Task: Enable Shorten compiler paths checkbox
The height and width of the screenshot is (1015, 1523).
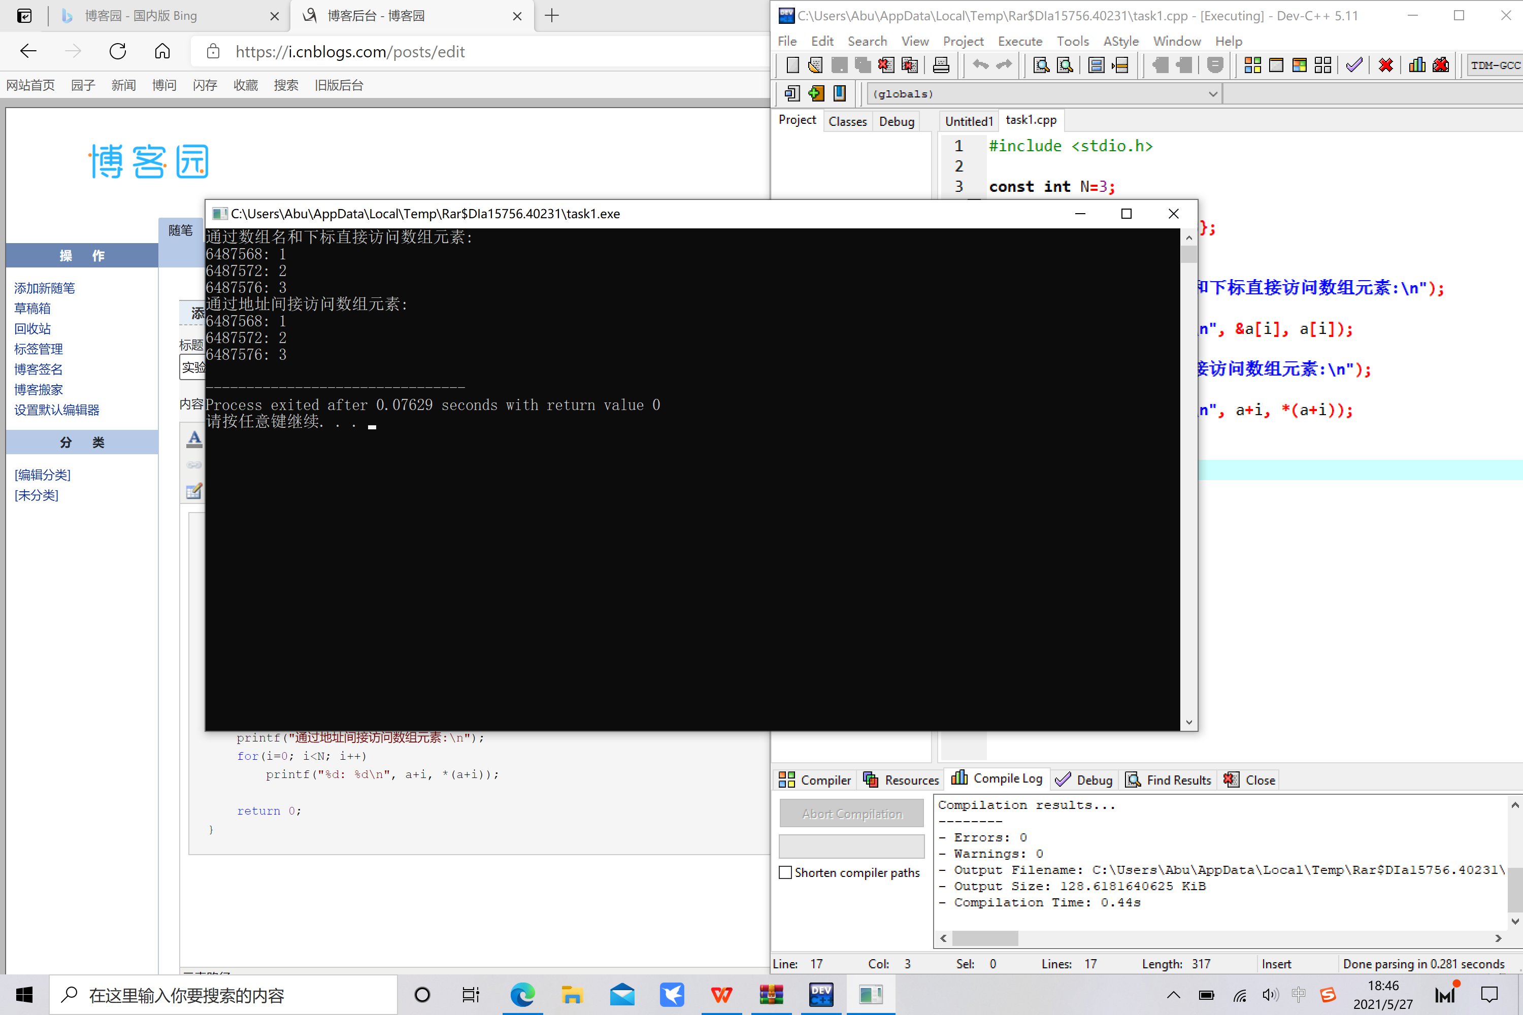Action: tap(785, 872)
